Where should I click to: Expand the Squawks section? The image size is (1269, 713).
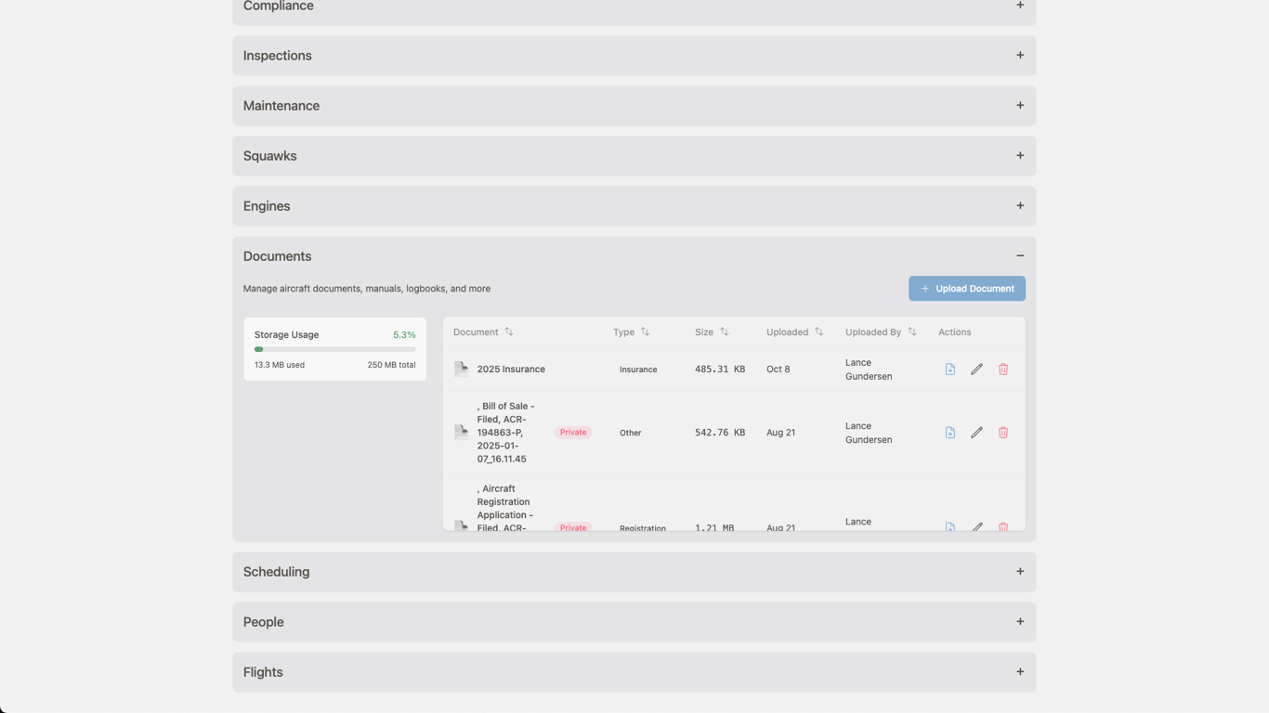(634, 156)
